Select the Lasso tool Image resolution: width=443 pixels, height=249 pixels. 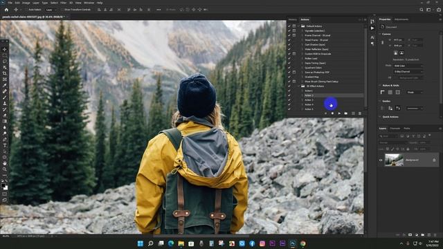click(5, 62)
